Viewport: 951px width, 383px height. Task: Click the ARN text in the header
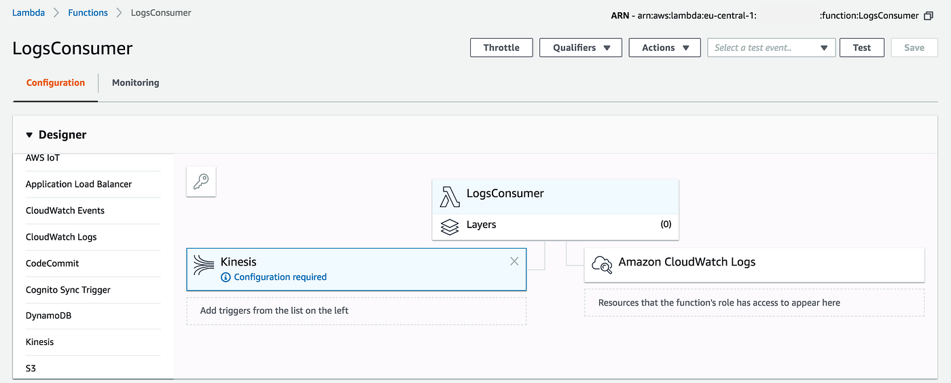click(x=765, y=16)
